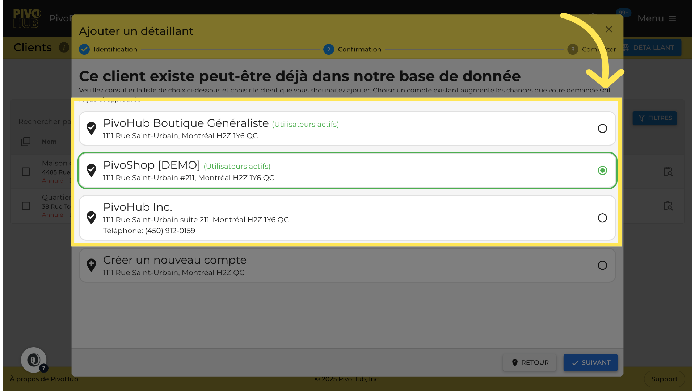The height and width of the screenshot is (391, 695).
Task: Select PivoHub Boutique Généraliste radio button
Action: click(x=602, y=129)
